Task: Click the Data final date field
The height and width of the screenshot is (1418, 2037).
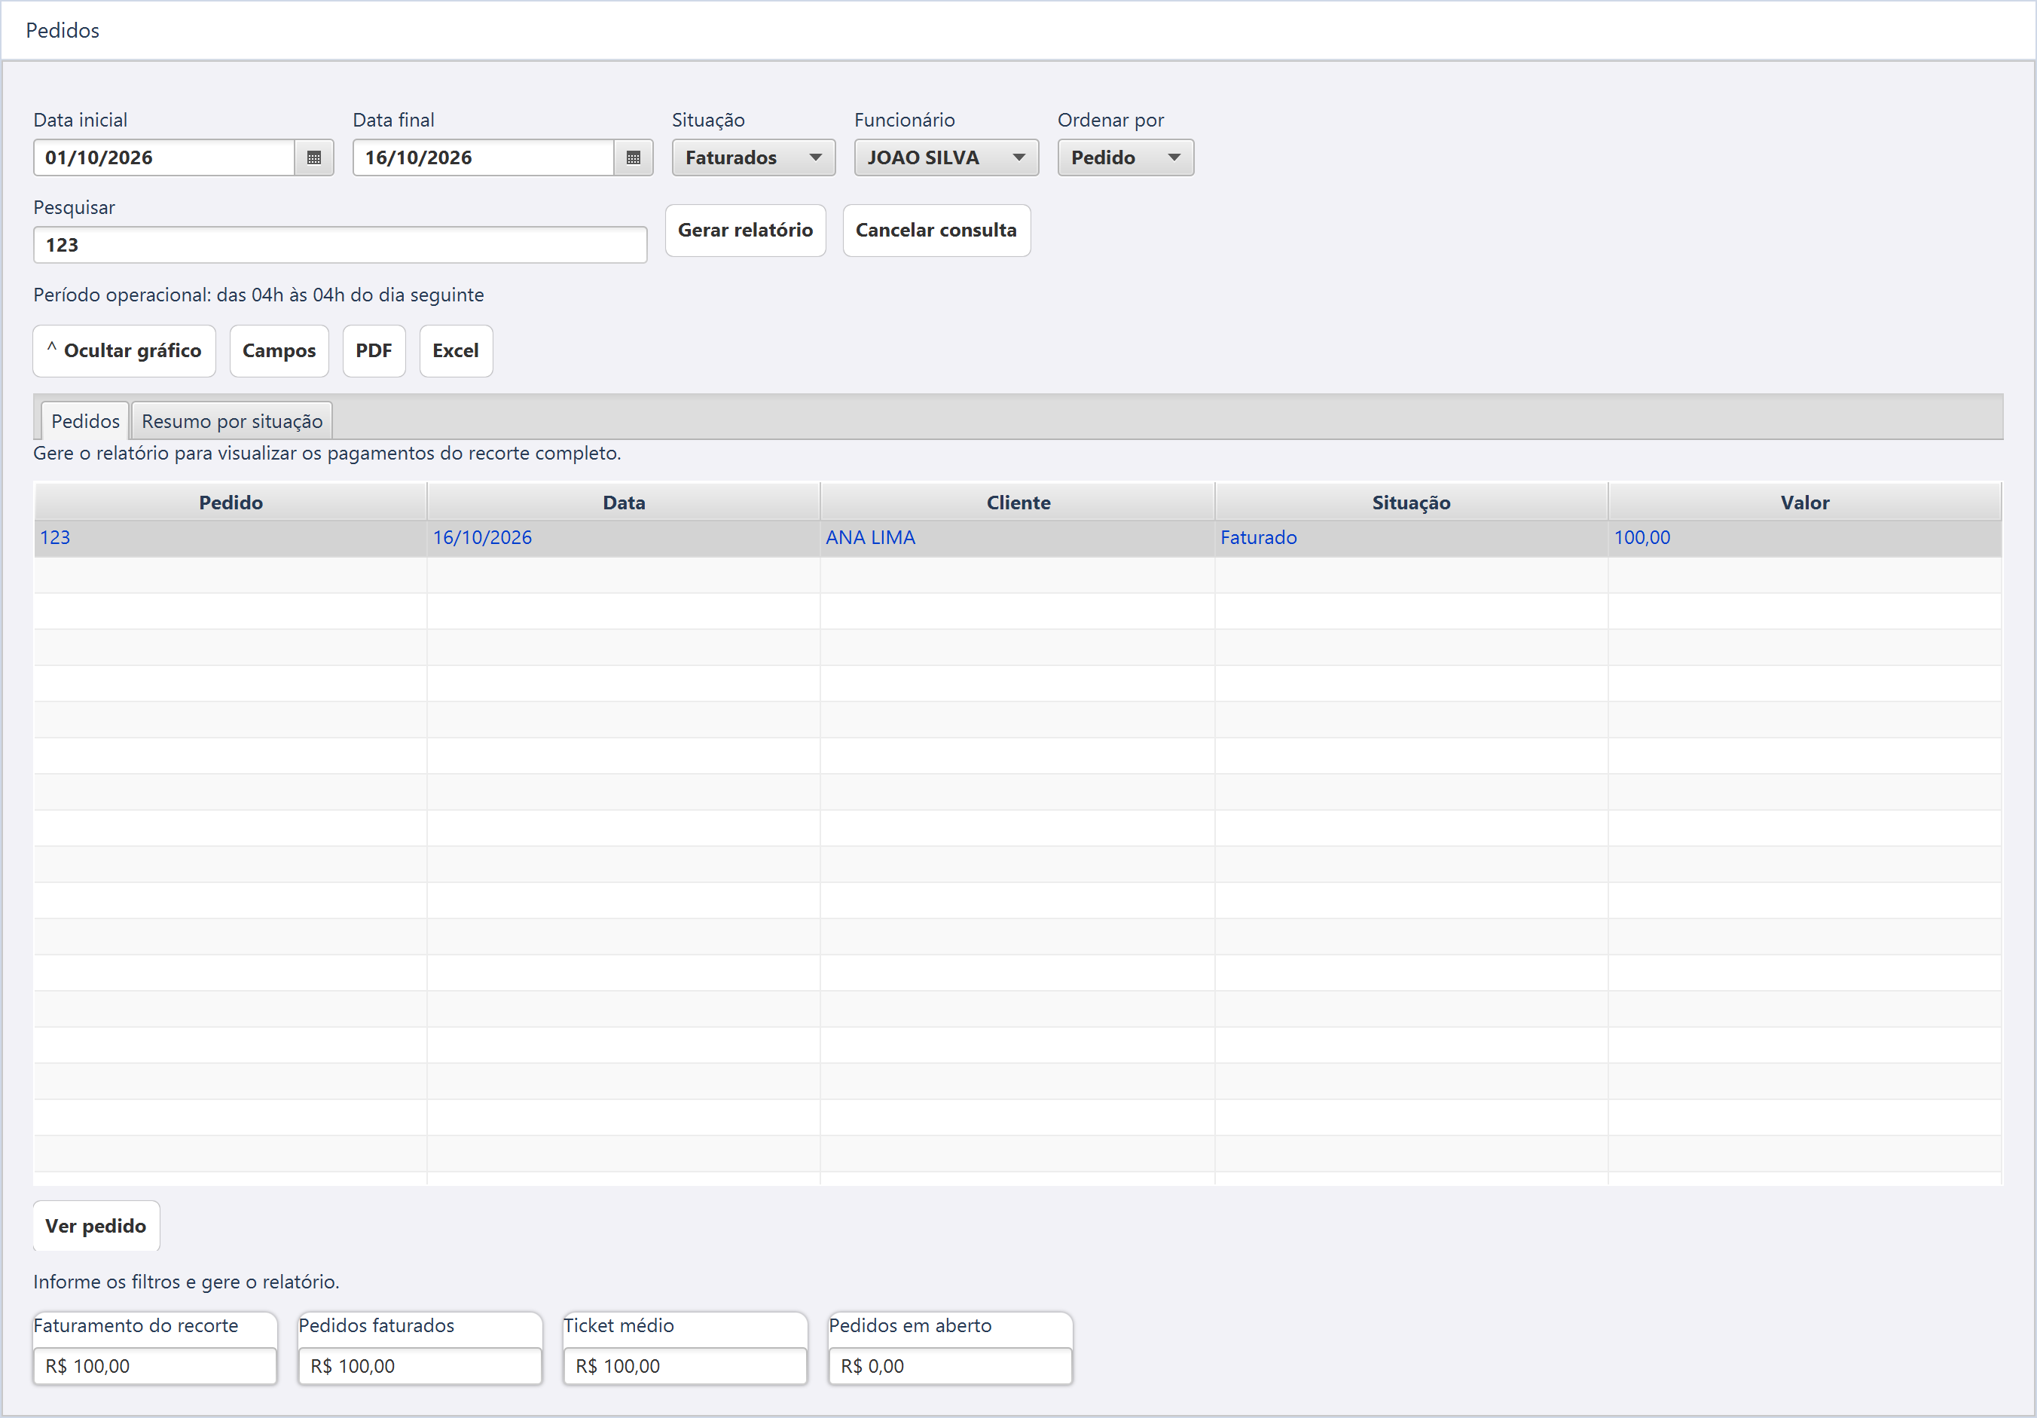Action: coord(484,157)
